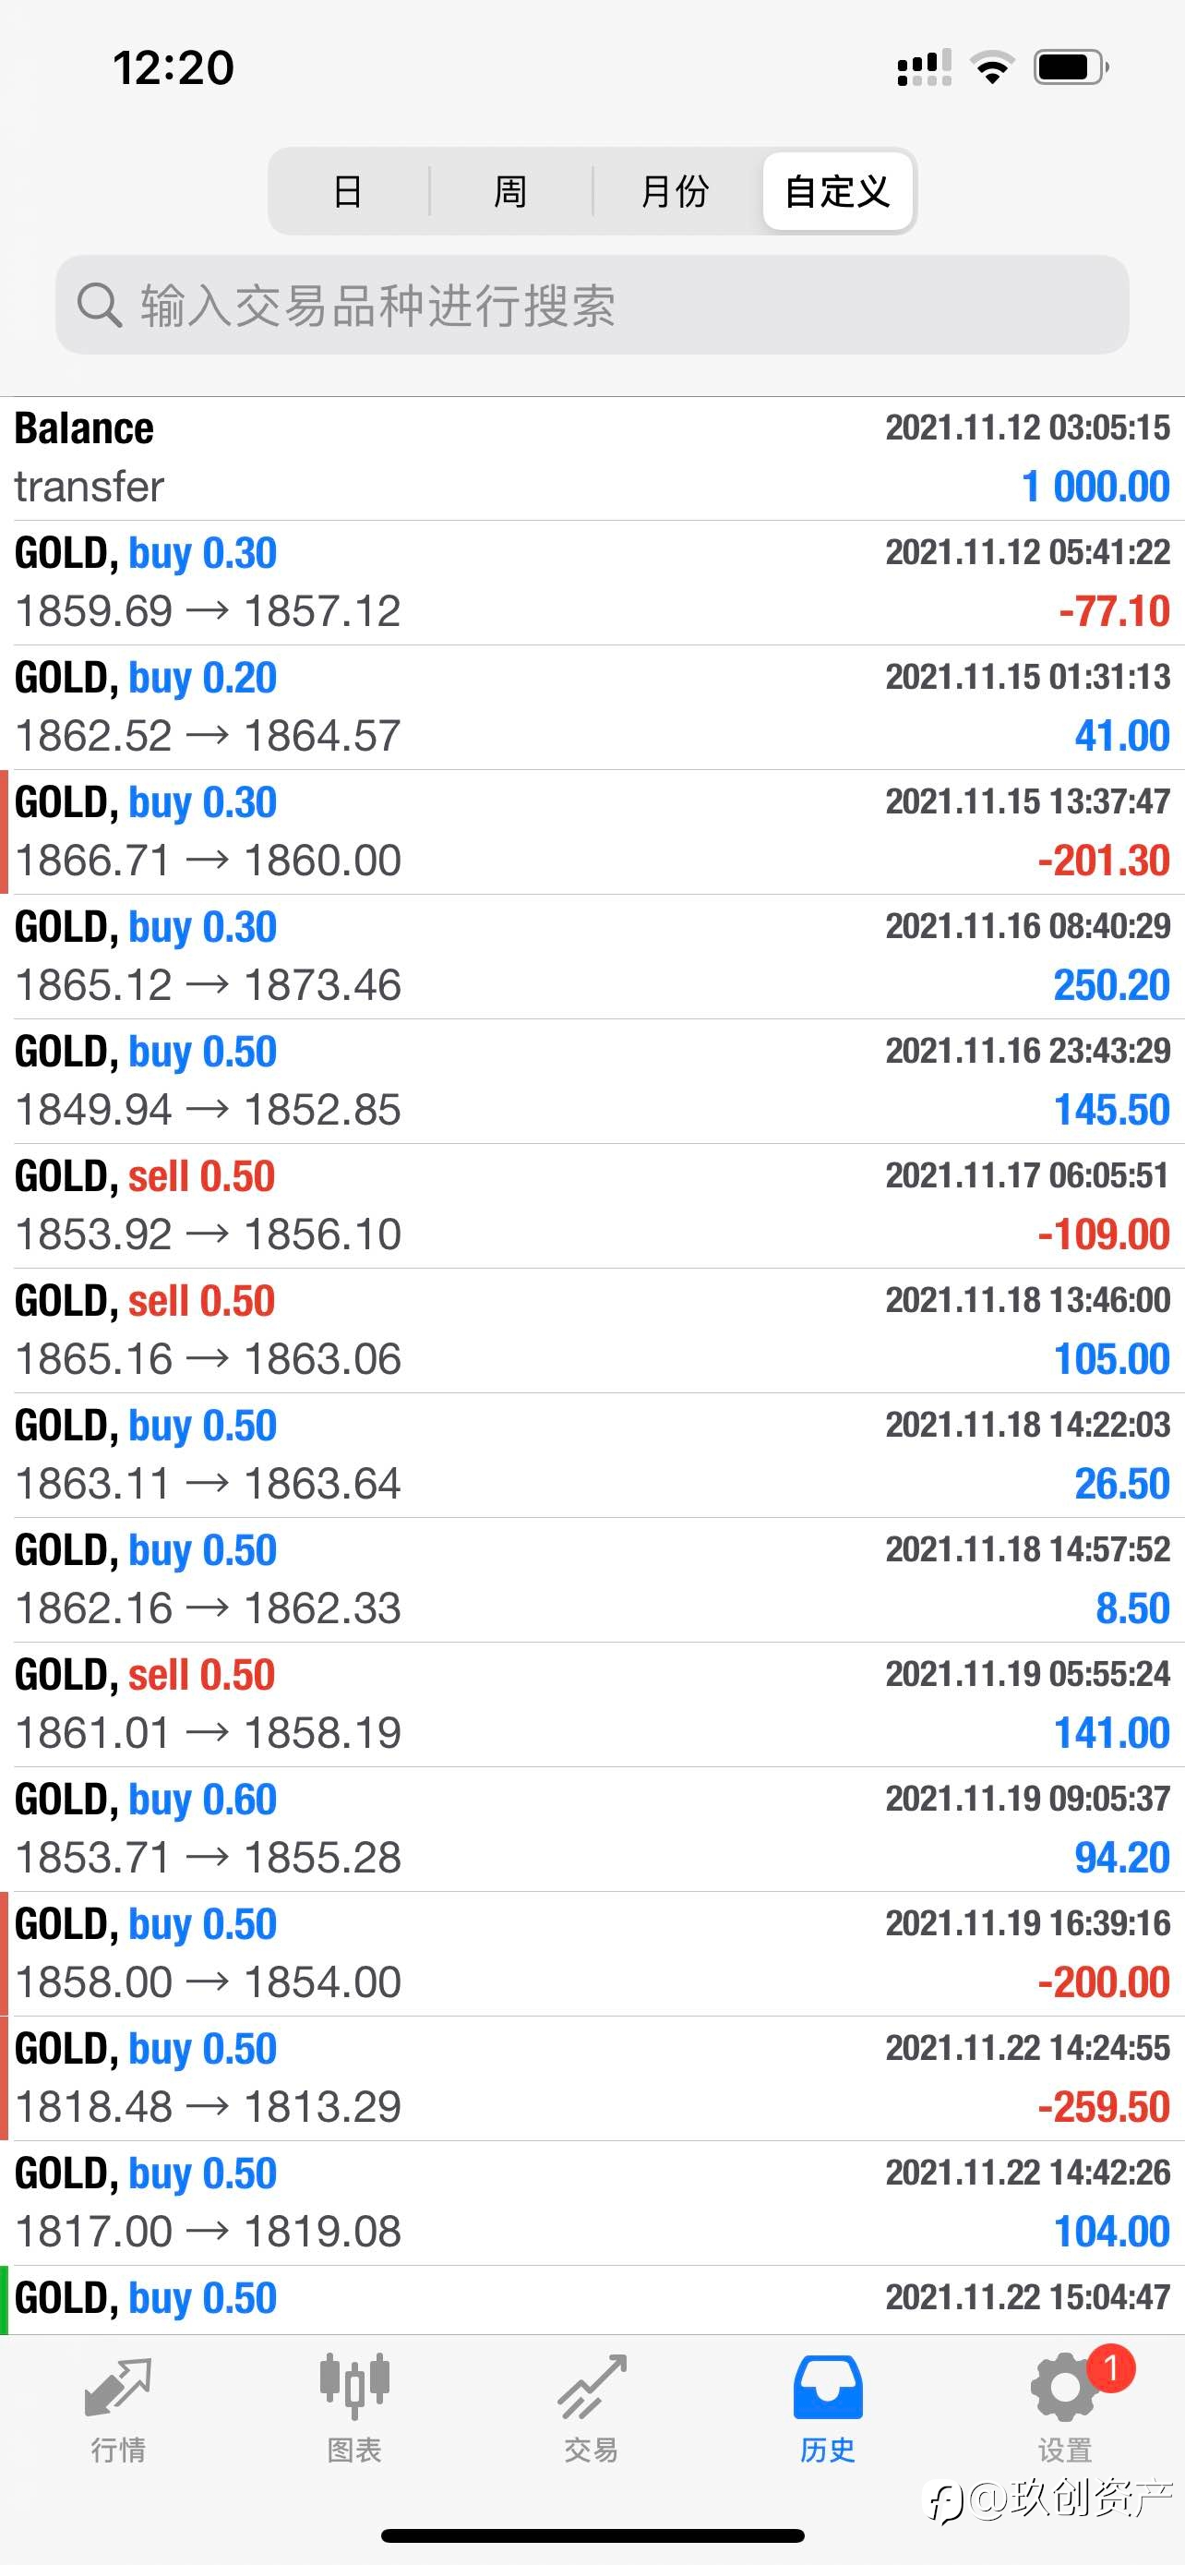Tap the red notification badge on settings
Image resolution: width=1185 pixels, height=2565 pixels.
point(1111,2369)
